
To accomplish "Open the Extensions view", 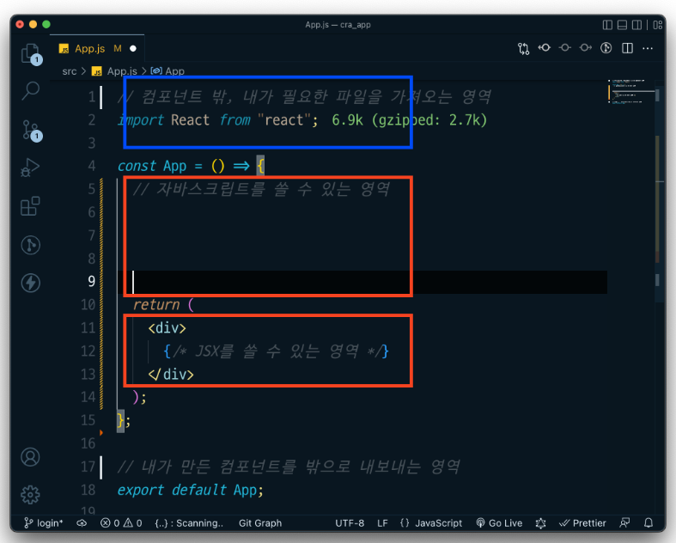I will (30, 206).
